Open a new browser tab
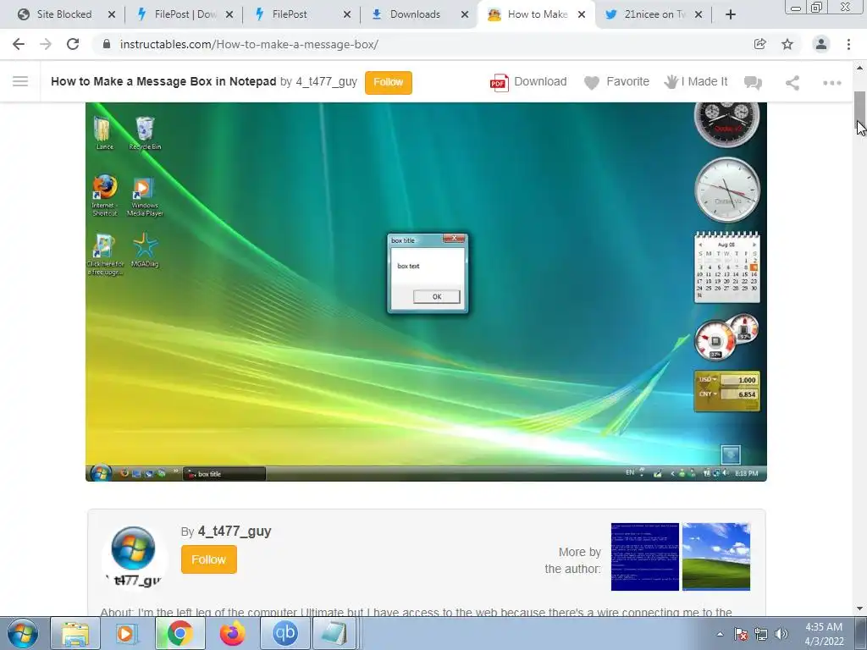 coord(731,15)
